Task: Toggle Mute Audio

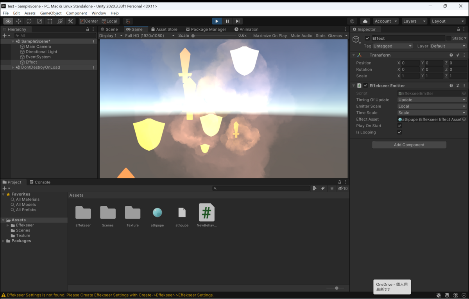Action: [301, 36]
